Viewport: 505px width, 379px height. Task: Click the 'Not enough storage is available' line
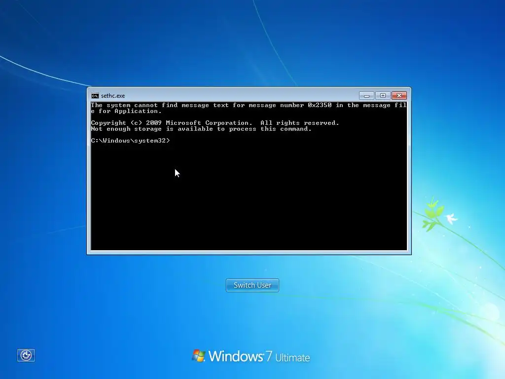pos(201,129)
